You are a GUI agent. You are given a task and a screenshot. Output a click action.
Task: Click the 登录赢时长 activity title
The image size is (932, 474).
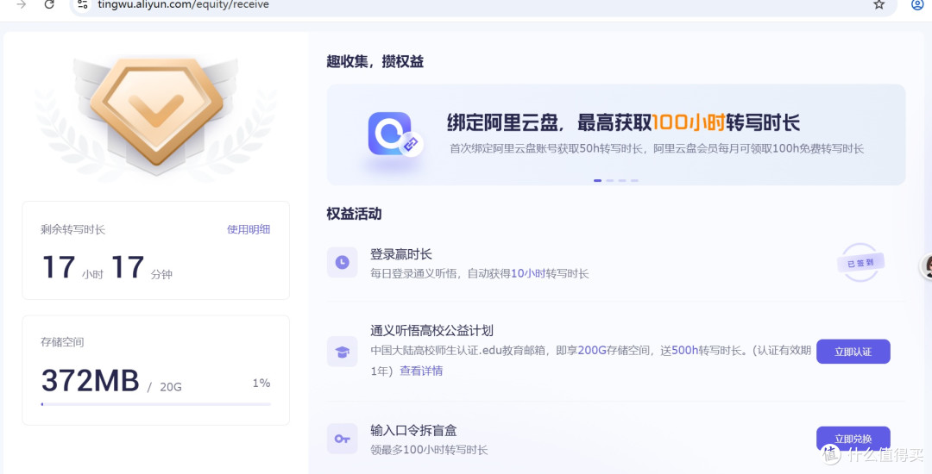pos(401,254)
